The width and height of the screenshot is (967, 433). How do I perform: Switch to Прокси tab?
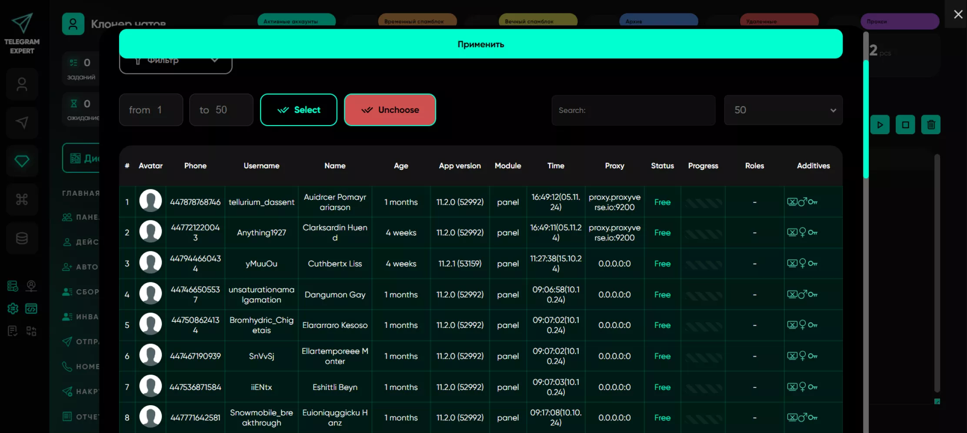tap(900, 21)
